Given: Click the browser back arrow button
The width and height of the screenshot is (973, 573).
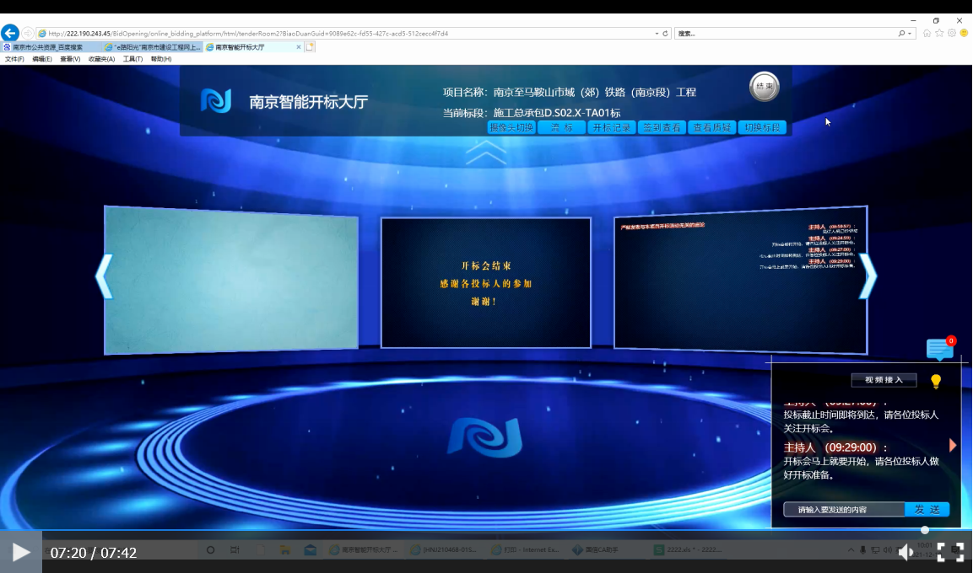Looking at the screenshot, I should (x=10, y=33).
